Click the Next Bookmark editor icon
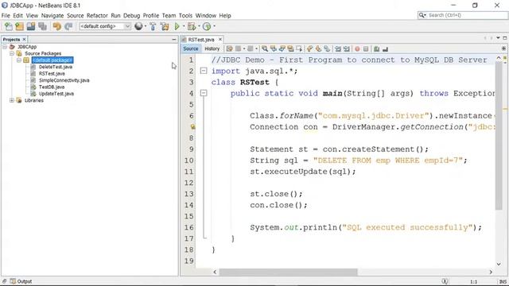Screen dimensions: 509x286 click(x=318, y=48)
